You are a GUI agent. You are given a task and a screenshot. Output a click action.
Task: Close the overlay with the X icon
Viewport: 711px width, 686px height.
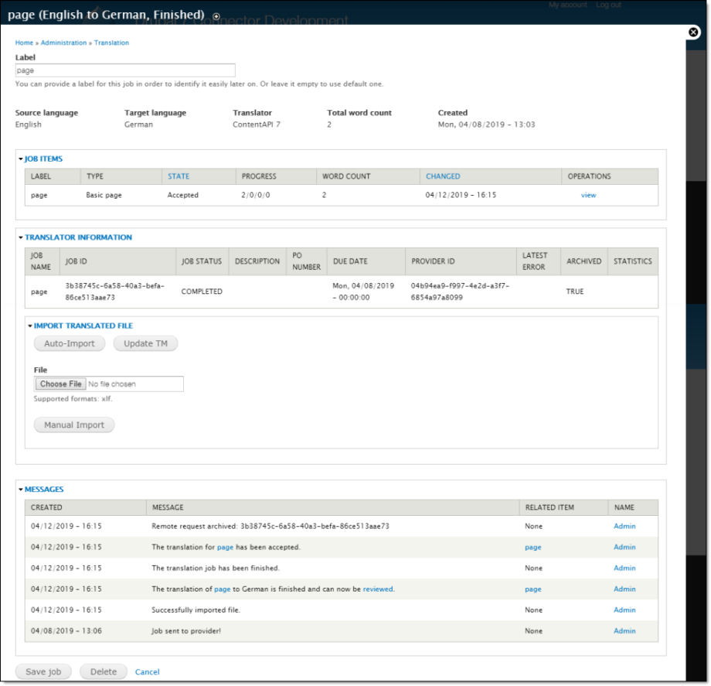(x=693, y=32)
